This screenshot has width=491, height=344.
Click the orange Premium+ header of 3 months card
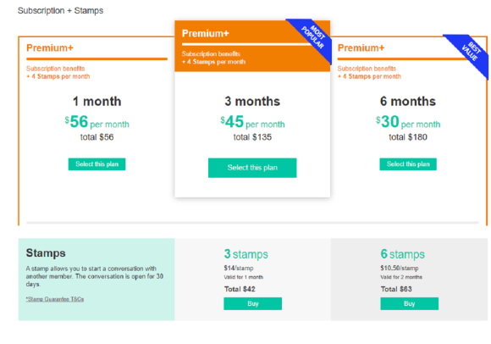tap(252, 46)
